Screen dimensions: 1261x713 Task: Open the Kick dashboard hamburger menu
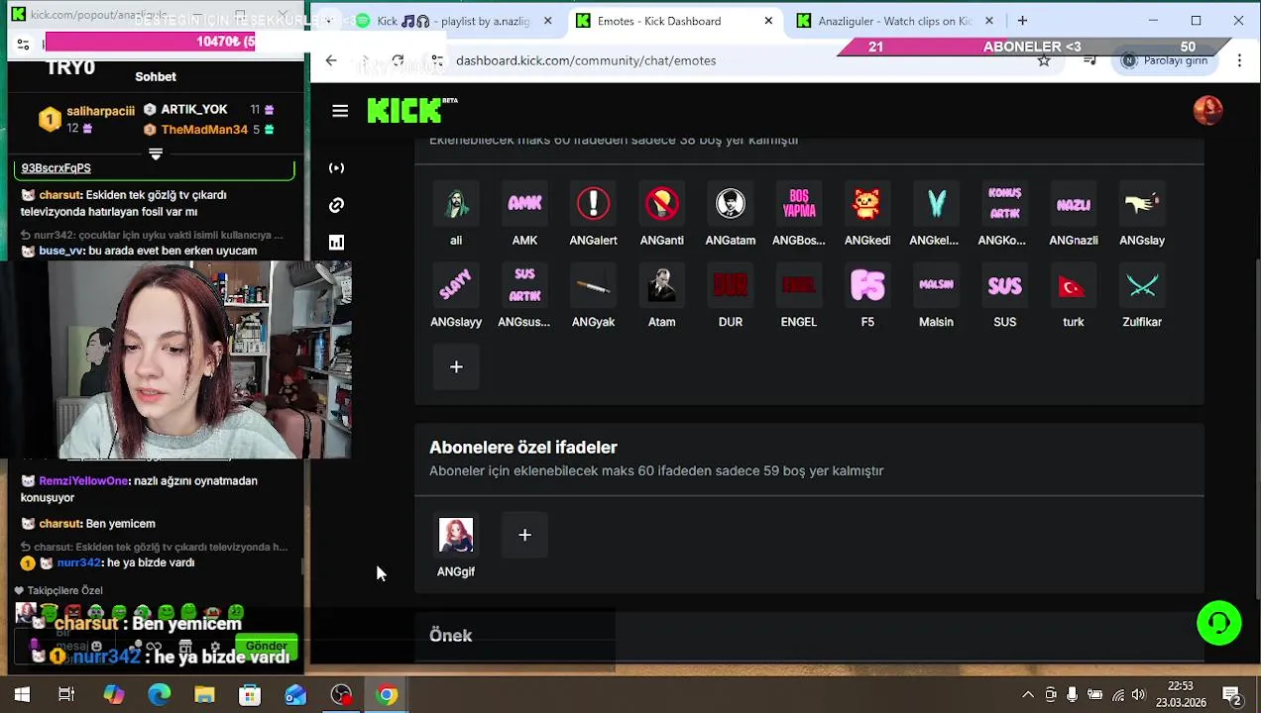click(x=340, y=111)
